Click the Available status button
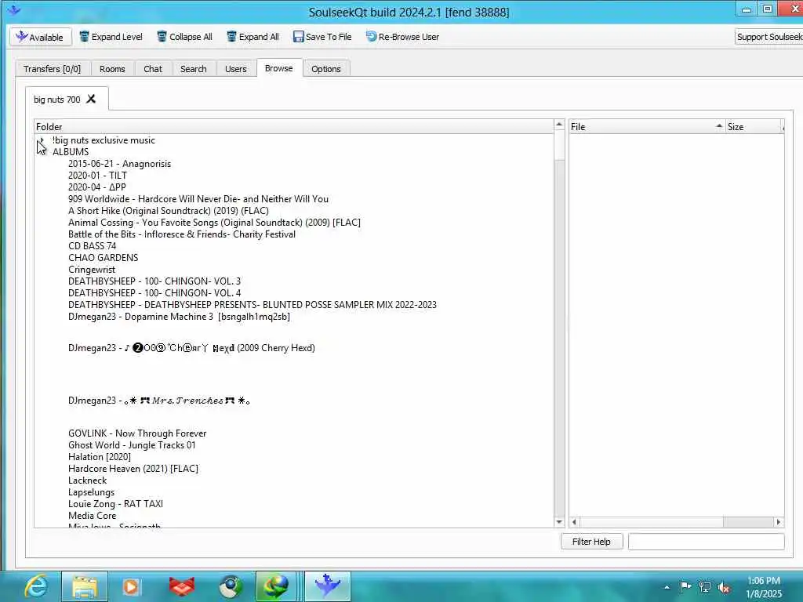Screen dimensions: 803x602 click(41, 37)
